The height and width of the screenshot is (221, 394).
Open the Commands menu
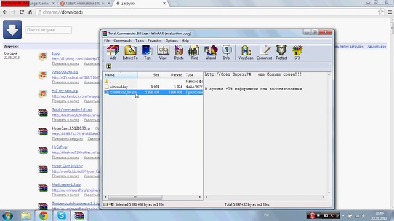(123, 41)
